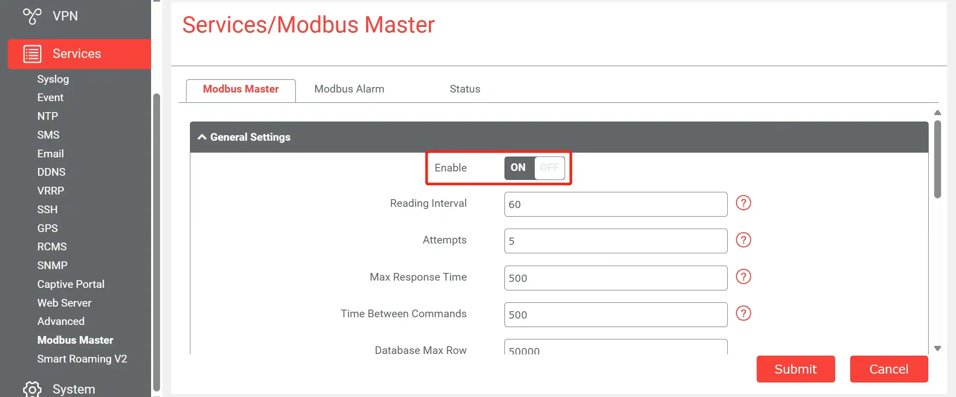
Task: Edit the Database Max Row value
Action: point(615,350)
